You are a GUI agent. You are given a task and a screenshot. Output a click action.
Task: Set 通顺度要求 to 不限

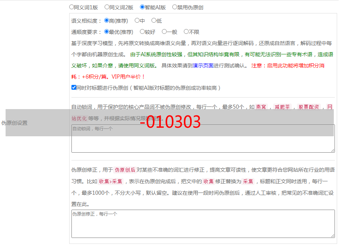click(186, 32)
